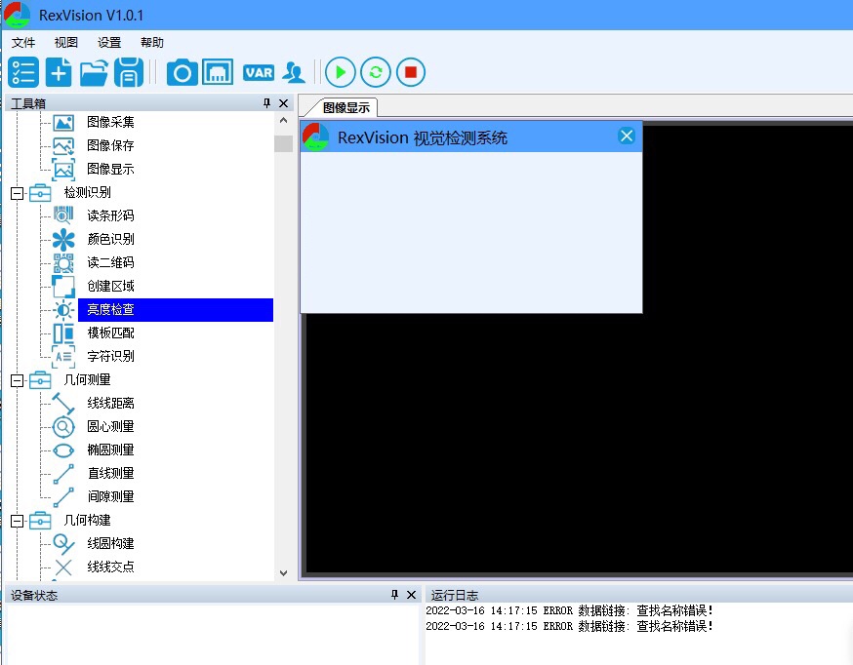This screenshot has width=853, height=665.
Task: Create a new project with the plus icon
Action: [59, 72]
